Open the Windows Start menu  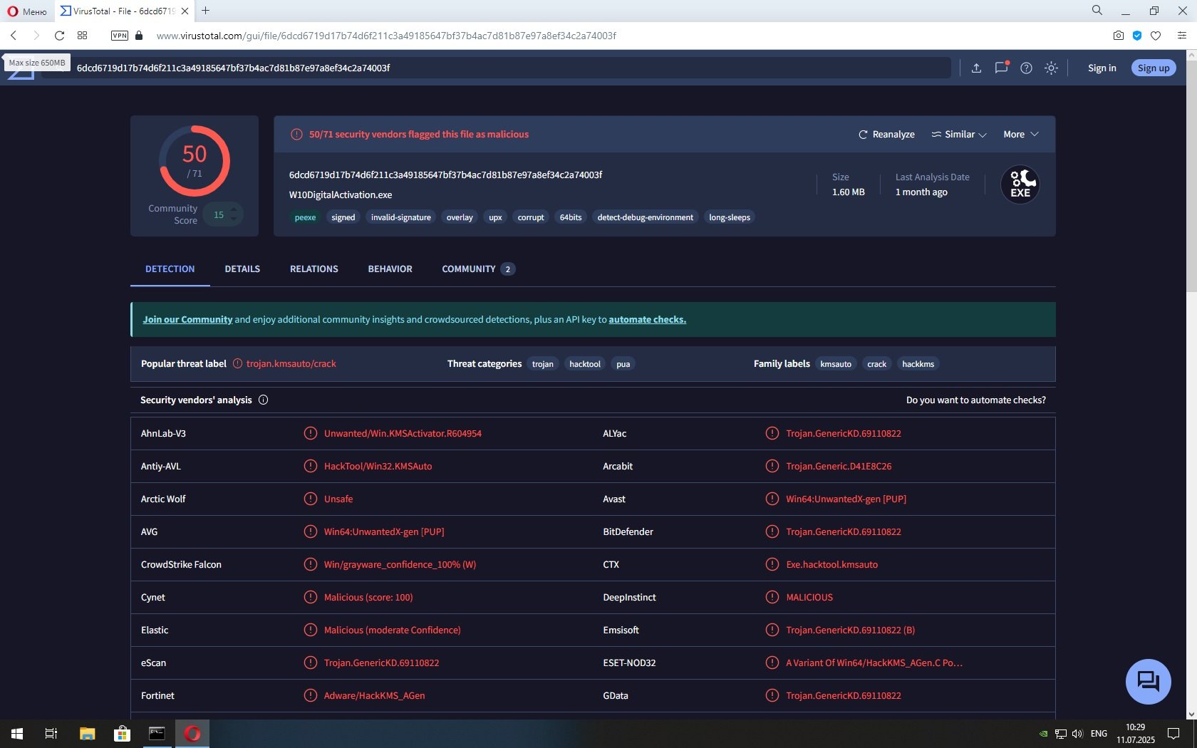coord(17,734)
